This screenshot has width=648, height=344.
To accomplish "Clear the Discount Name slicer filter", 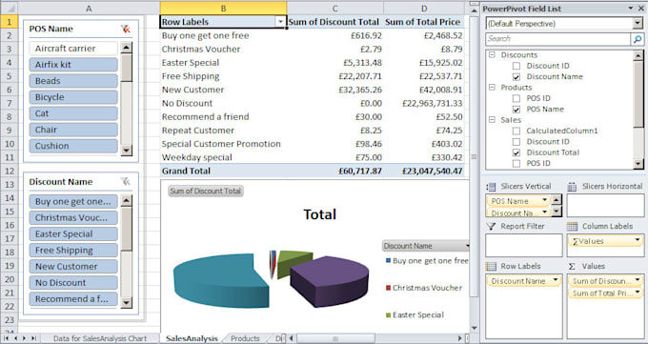I will (126, 181).
